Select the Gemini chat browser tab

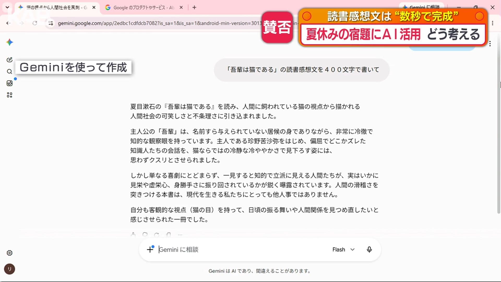(x=57, y=8)
